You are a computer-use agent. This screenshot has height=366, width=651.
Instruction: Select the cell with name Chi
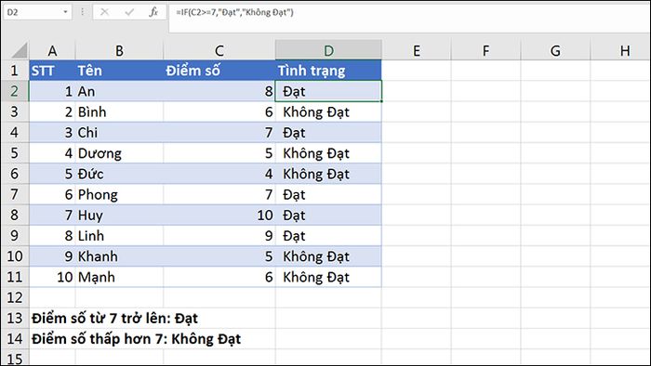(x=120, y=133)
